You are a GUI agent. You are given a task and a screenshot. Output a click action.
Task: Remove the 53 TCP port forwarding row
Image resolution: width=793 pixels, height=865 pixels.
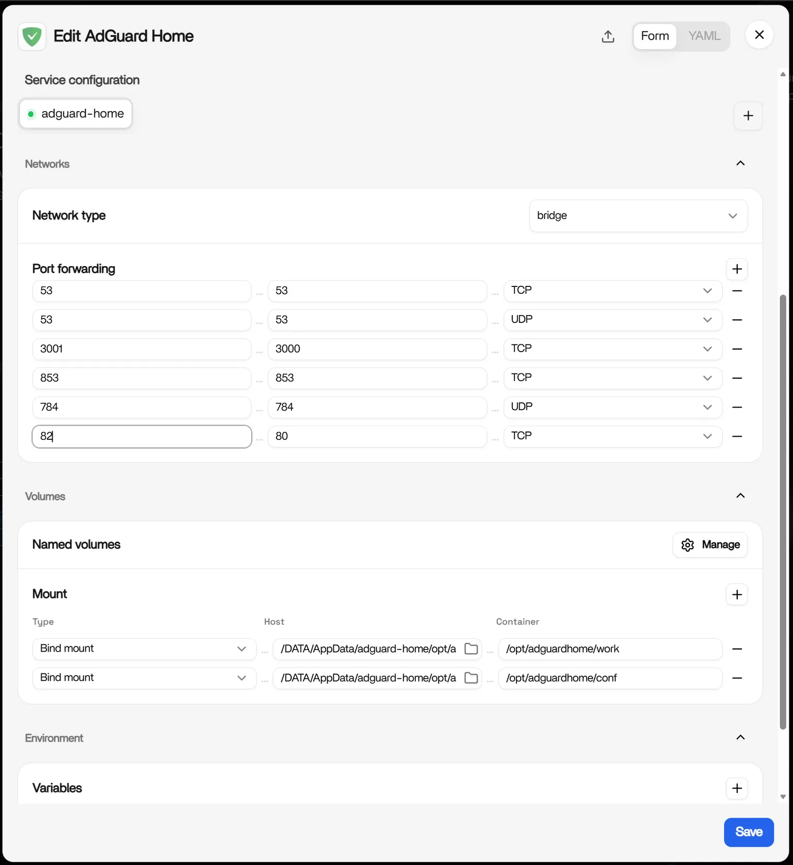(737, 291)
